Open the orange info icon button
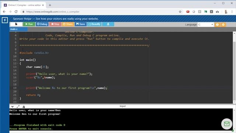 click(217, 25)
